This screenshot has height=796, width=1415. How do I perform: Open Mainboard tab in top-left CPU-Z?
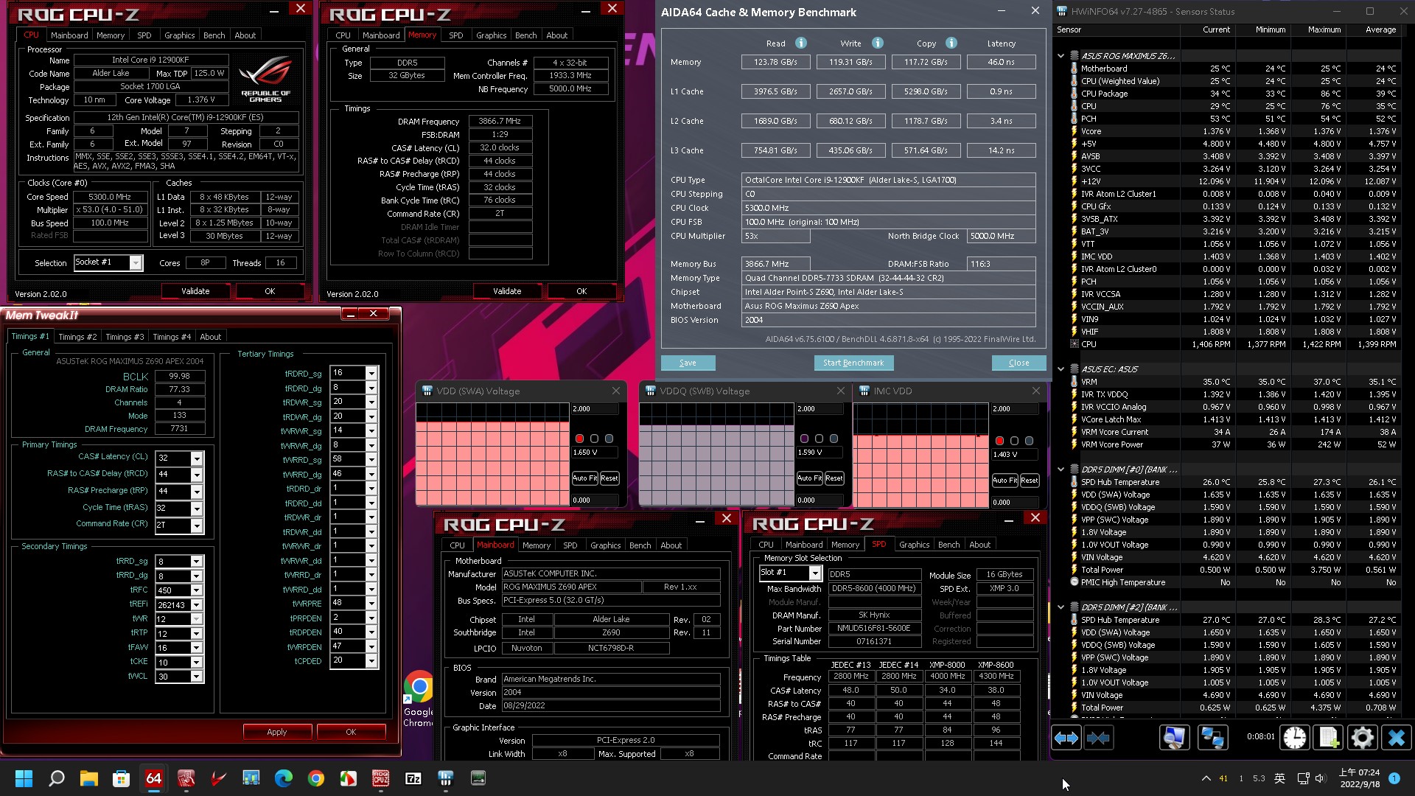(x=69, y=35)
